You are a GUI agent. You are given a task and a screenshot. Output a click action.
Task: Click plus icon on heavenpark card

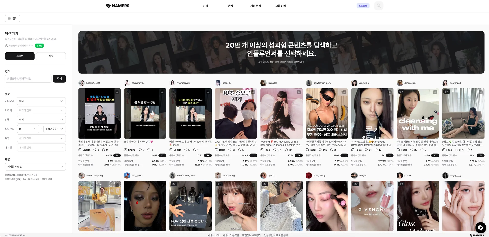(x=481, y=92)
